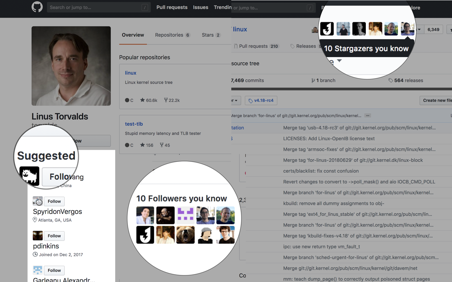Open commit "kbuild: remove all dummy assignments to obj-"
This screenshot has height=282, width=452.
[334, 203]
